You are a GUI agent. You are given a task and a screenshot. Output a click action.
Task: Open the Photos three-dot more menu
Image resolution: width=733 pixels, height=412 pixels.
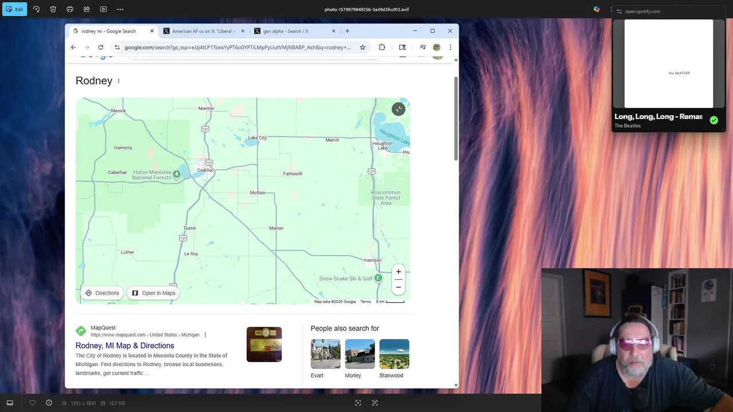(120, 9)
